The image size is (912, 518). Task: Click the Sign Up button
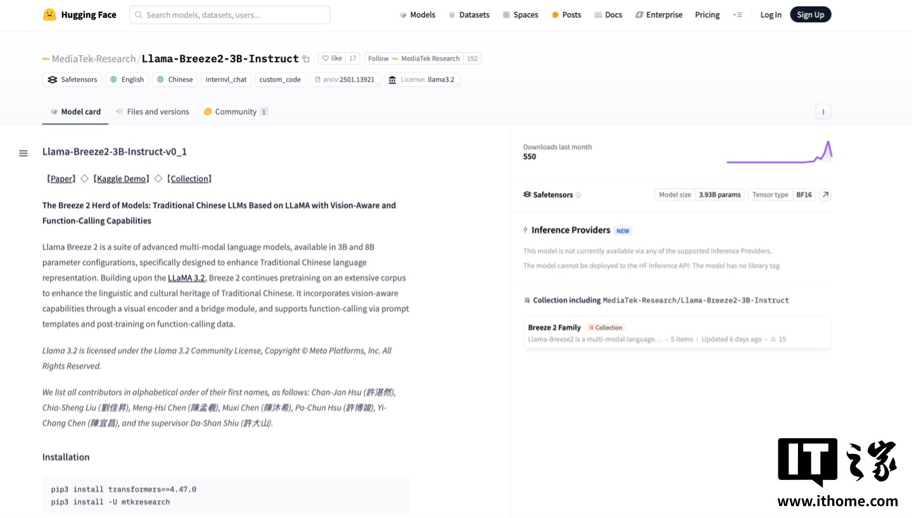[811, 15]
